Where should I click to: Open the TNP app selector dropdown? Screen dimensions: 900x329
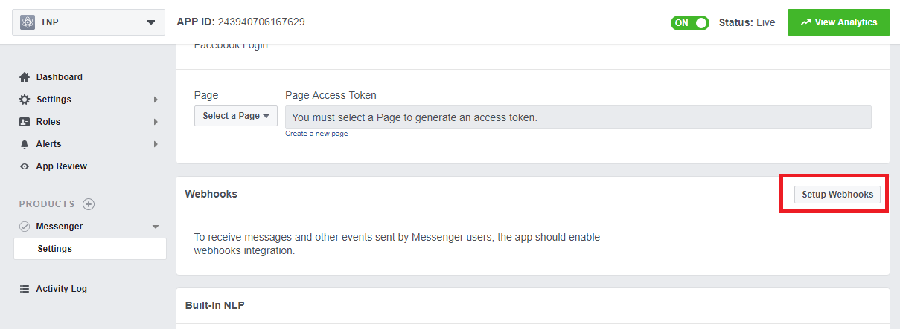click(x=89, y=22)
